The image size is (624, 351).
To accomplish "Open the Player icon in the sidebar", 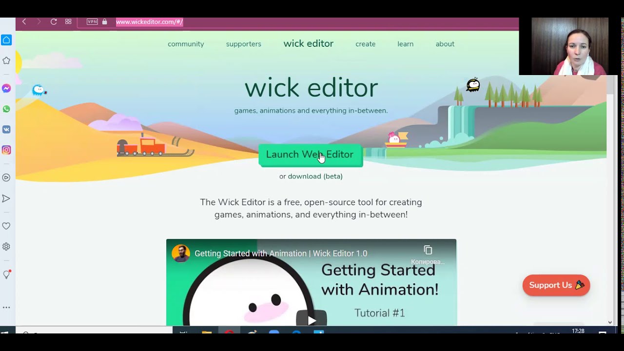I will (6, 177).
